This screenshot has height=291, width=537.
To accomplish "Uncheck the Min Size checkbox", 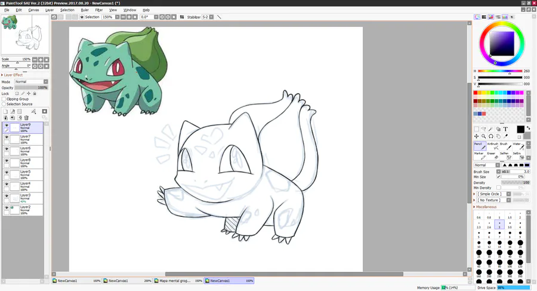I will (499, 177).
